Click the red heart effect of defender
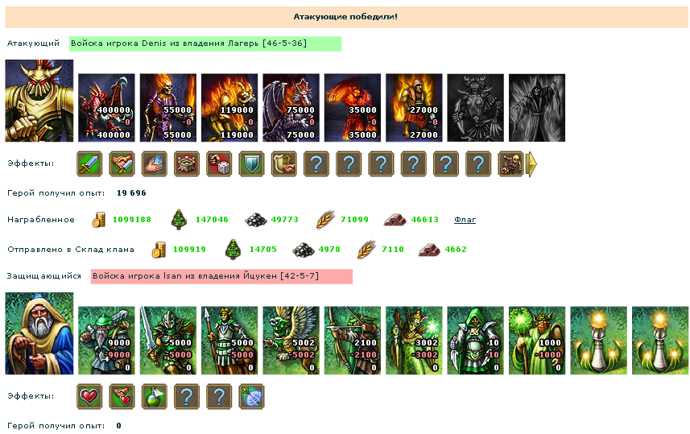The width and height of the screenshot is (690, 434). coord(89,397)
